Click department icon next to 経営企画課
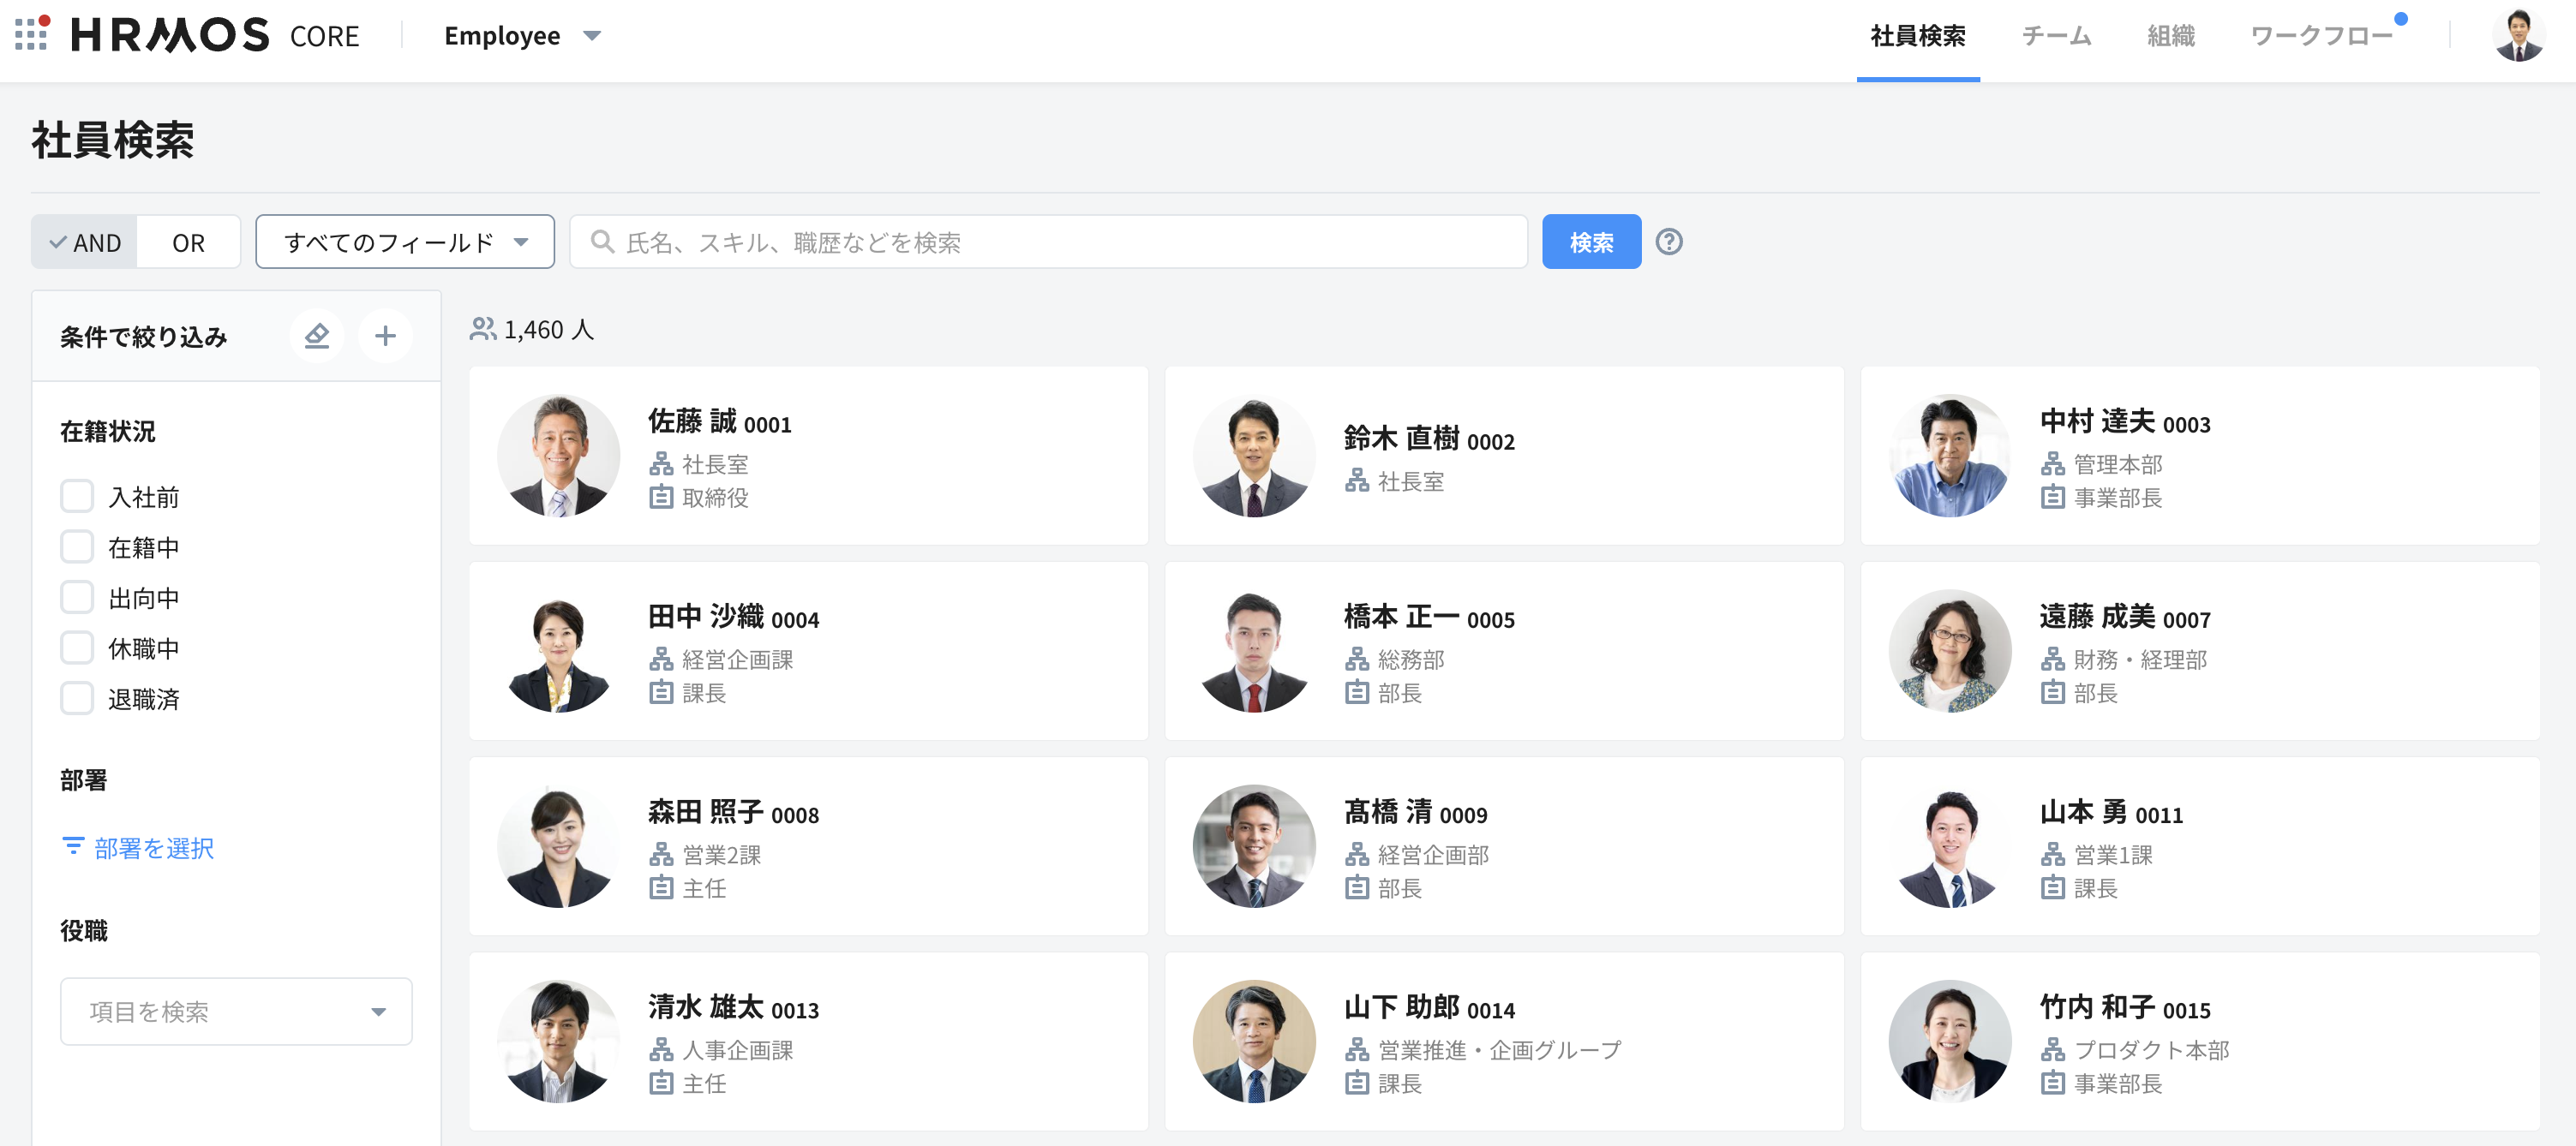The height and width of the screenshot is (1146, 2576). (x=661, y=660)
